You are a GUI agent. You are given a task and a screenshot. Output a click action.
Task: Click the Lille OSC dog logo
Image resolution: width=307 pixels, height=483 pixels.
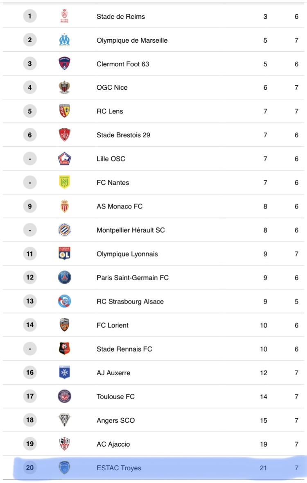64,159
